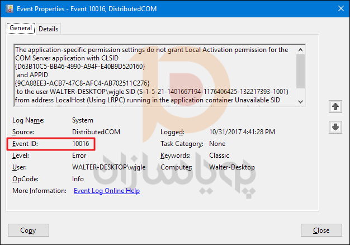Switch to the Details tab
The width and height of the screenshot is (350, 245).
(x=48, y=29)
